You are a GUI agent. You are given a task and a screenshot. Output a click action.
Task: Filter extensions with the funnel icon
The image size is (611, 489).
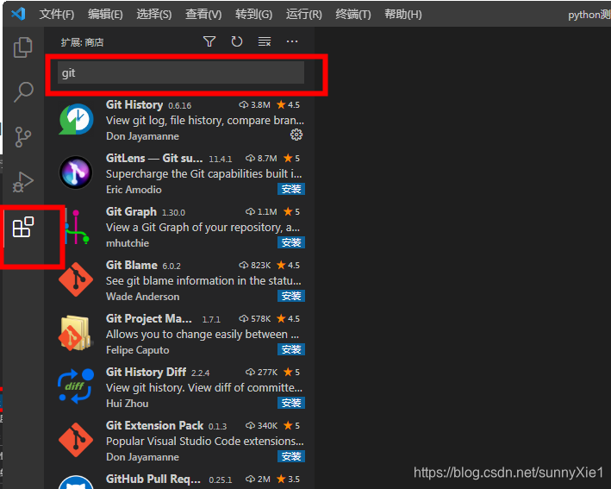click(209, 41)
